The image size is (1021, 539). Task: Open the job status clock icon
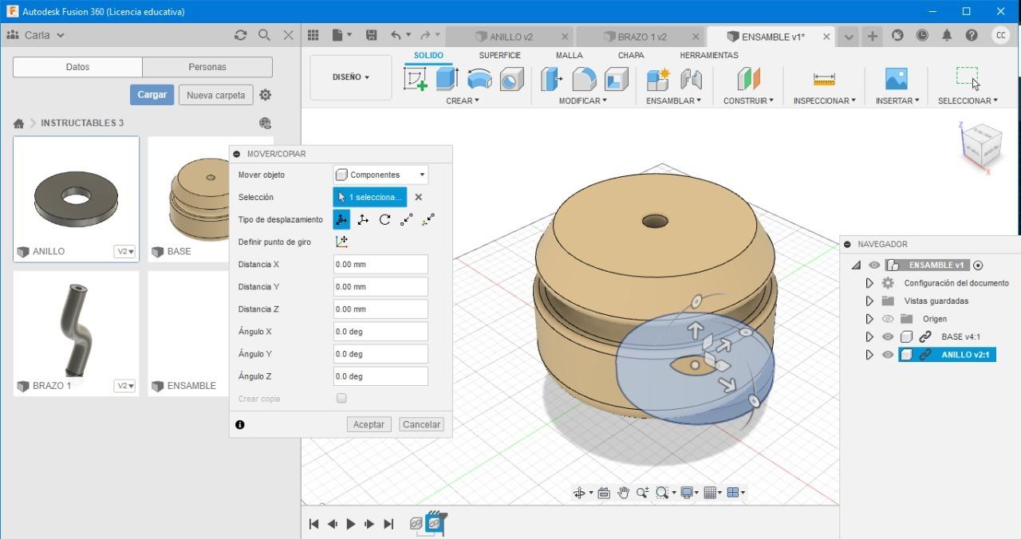point(922,35)
